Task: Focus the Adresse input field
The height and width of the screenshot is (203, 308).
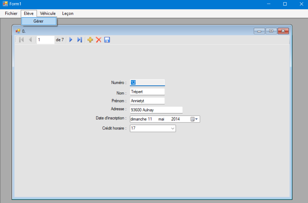Action: pyautogui.click(x=156, y=110)
